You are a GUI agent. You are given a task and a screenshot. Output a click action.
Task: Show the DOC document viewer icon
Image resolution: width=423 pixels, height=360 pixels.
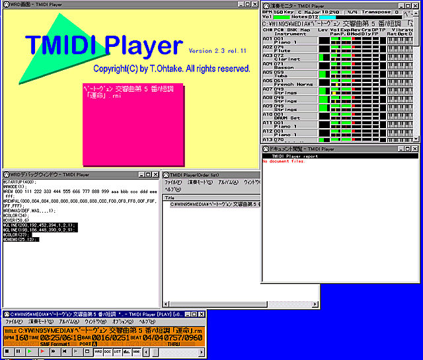click(107, 353)
